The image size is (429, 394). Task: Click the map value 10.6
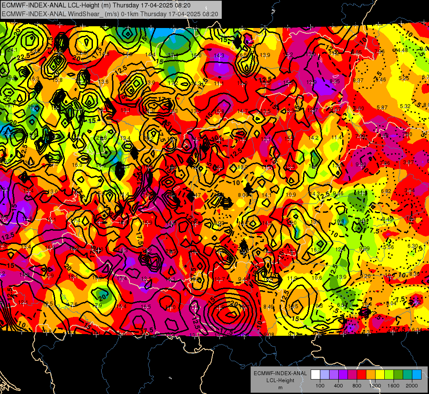coord(317,278)
